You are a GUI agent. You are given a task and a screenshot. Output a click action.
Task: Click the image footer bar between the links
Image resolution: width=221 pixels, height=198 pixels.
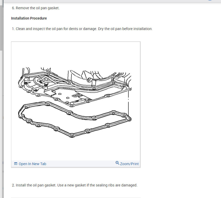click(81, 164)
